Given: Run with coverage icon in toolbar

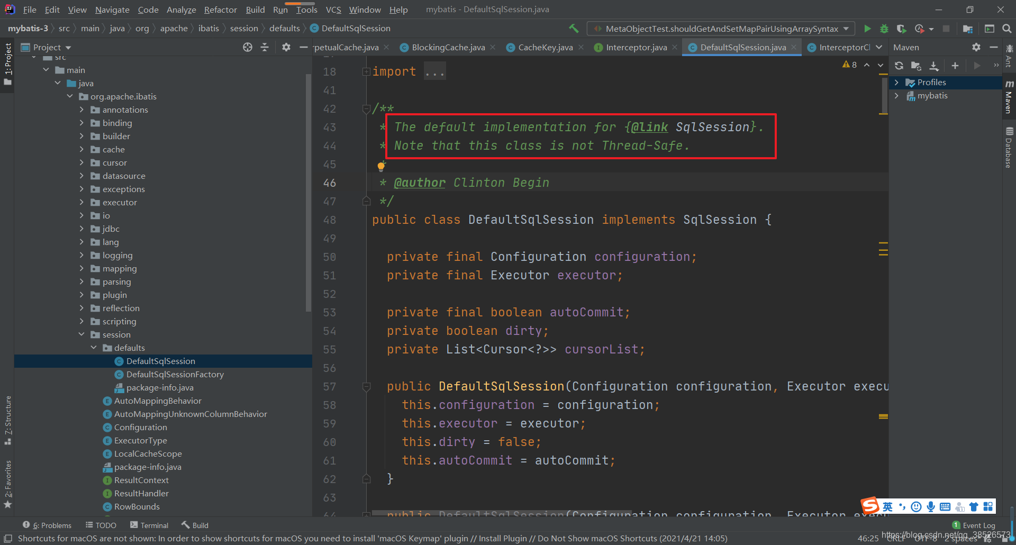Looking at the screenshot, I should click(902, 29).
